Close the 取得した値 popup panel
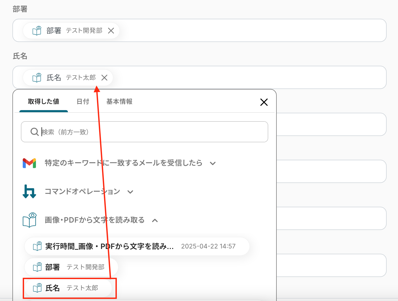Viewport: 398px width, 301px height. point(264,102)
